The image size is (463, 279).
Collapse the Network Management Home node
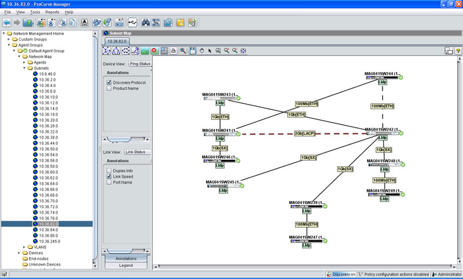[4, 34]
